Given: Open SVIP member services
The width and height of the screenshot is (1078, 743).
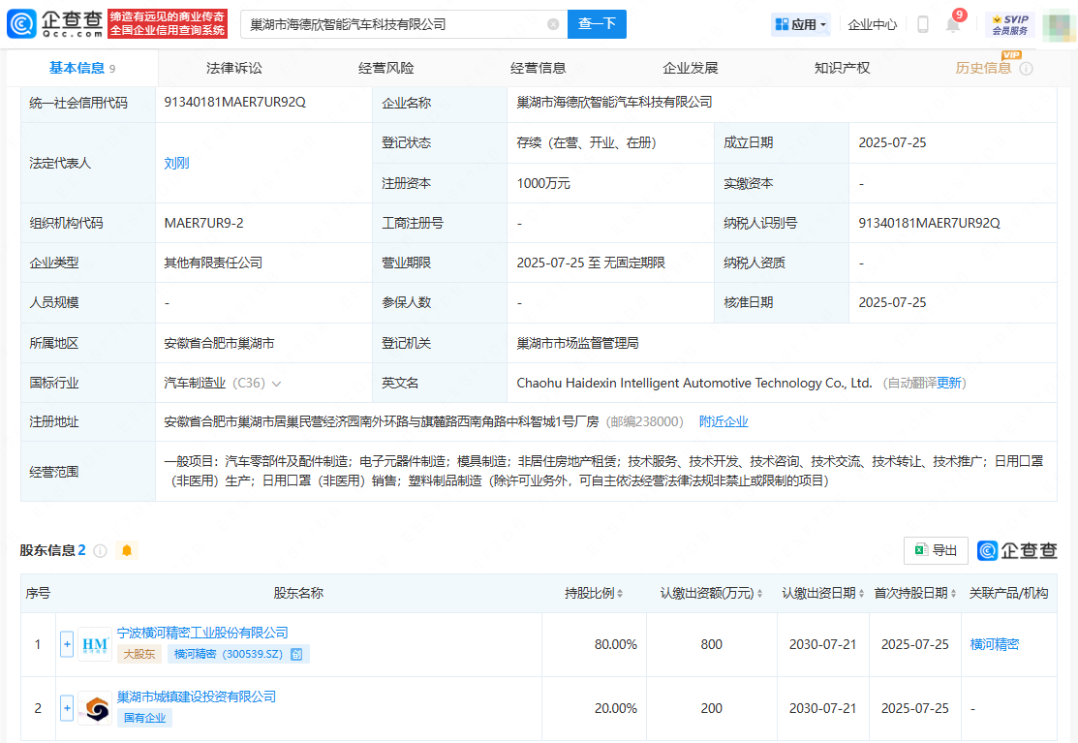Looking at the screenshot, I should coord(1010,25).
